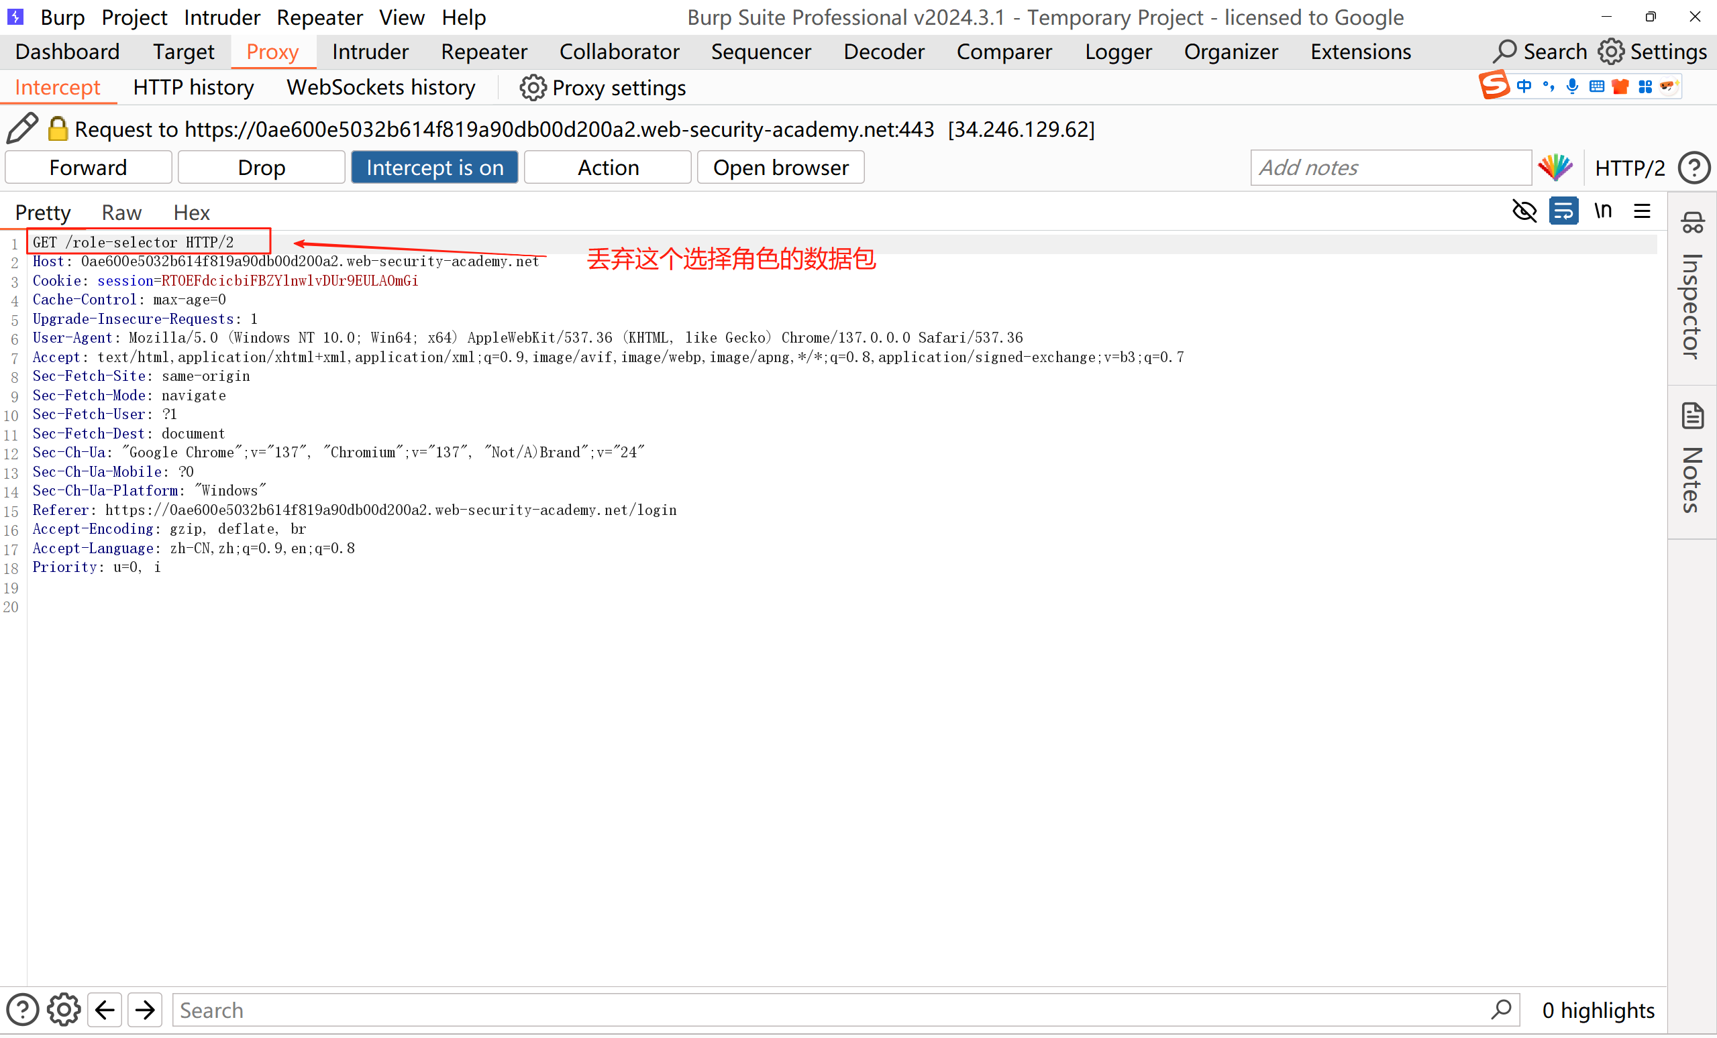This screenshot has height=1038, width=1717.
Task: Toggle hide non-printable eye icon
Action: [1524, 211]
